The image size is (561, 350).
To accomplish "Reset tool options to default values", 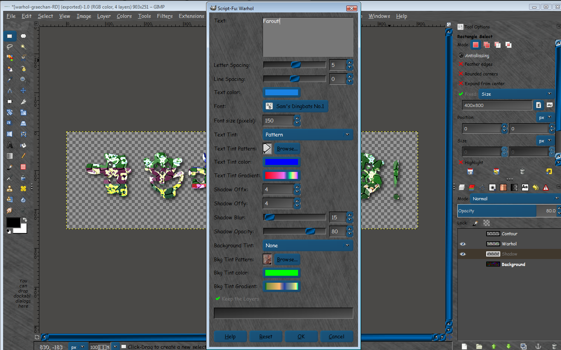I will click(x=549, y=171).
